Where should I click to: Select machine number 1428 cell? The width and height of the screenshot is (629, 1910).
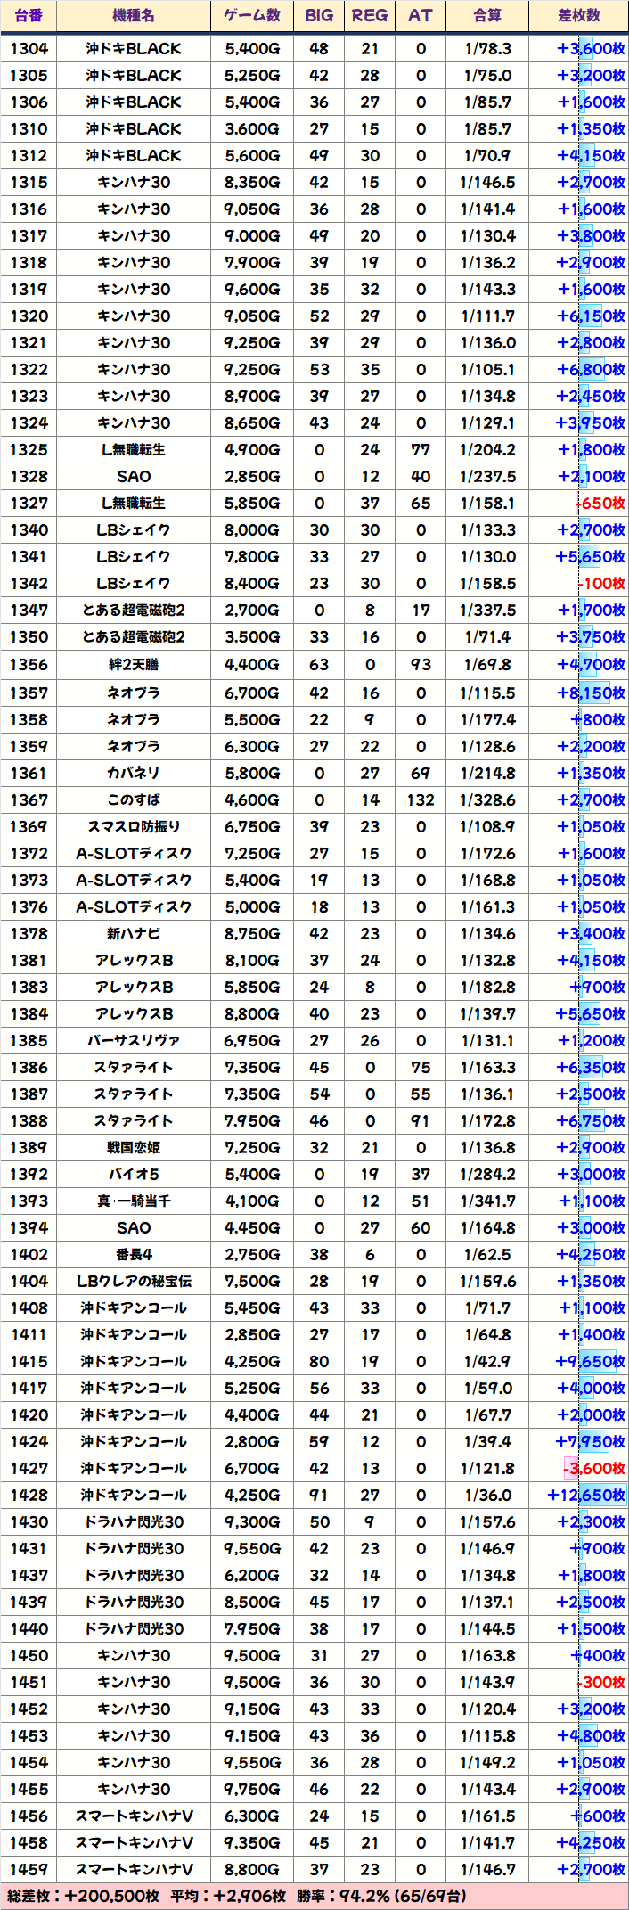[x=29, y=1496]
